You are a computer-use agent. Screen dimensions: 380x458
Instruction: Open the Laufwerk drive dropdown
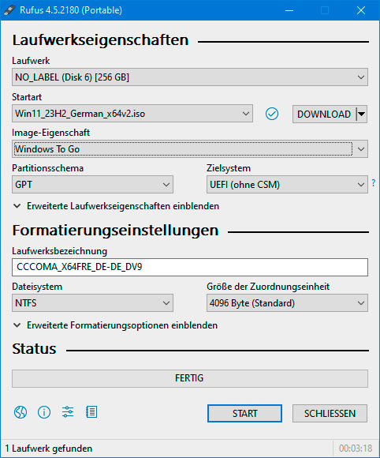coord(190,77)
